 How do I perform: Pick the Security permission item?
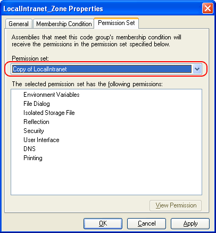[x=34, y=131]
